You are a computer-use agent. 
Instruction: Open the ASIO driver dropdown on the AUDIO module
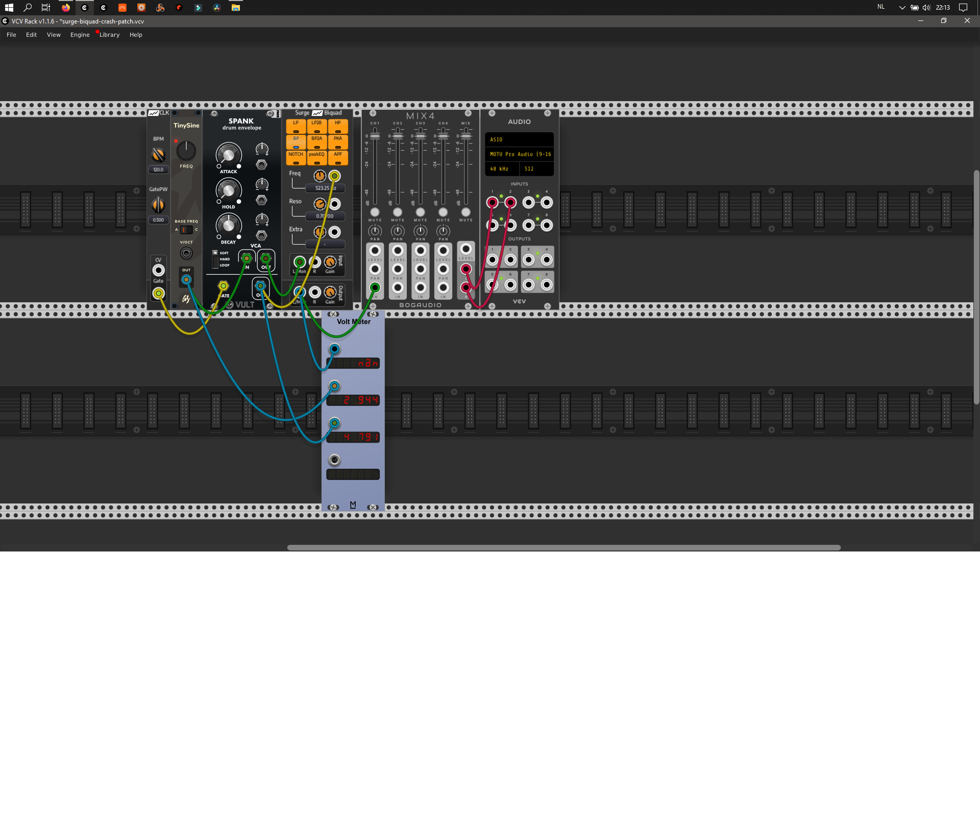pyautogui.click(x=520, y=139)
